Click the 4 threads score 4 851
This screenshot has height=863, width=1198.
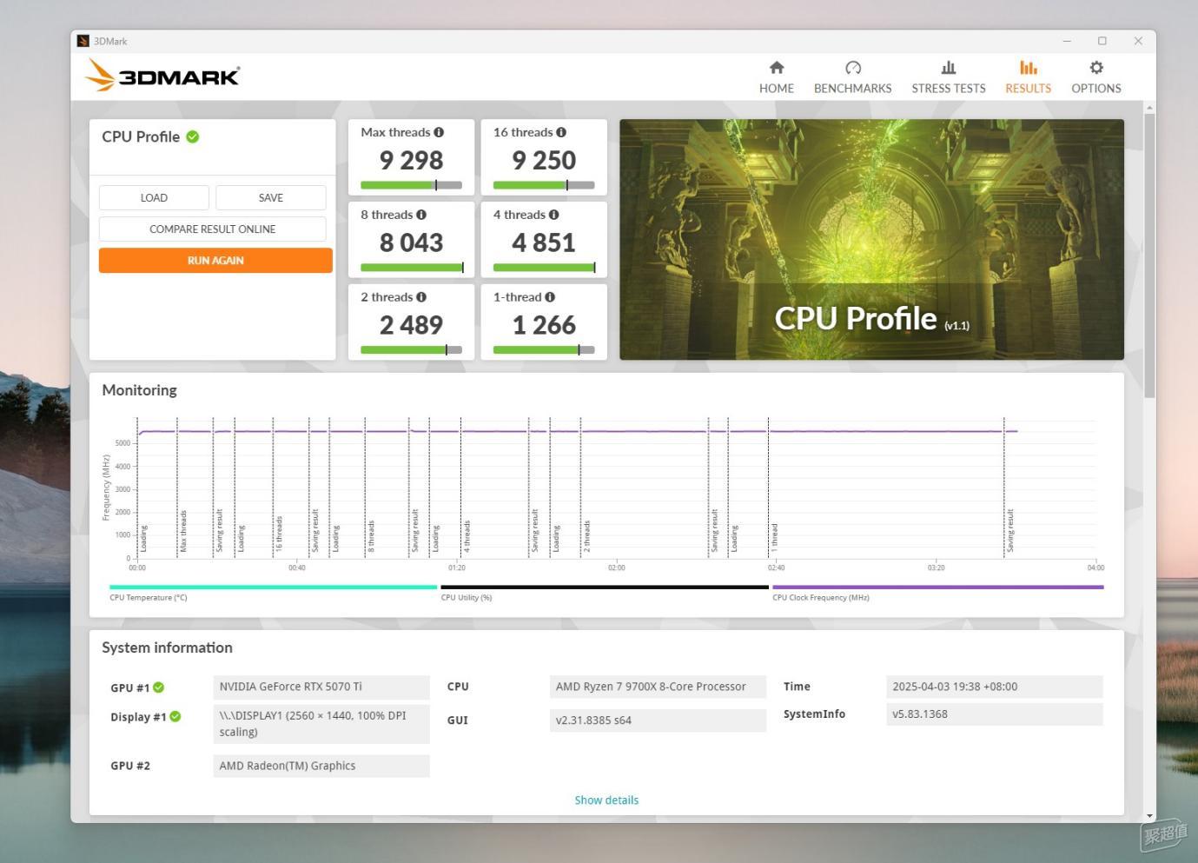(544, 242)
